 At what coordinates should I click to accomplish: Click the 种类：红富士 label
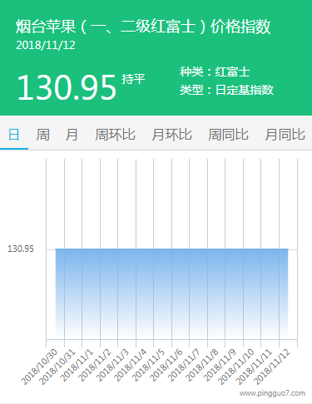click(215, 72)
